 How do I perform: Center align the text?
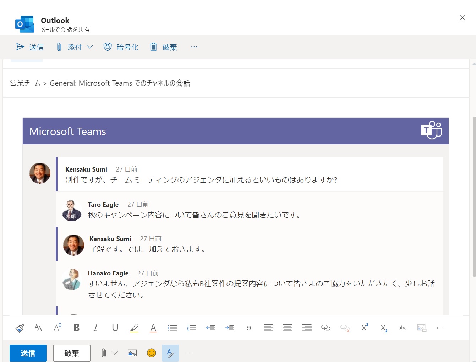tap(288, 328)
